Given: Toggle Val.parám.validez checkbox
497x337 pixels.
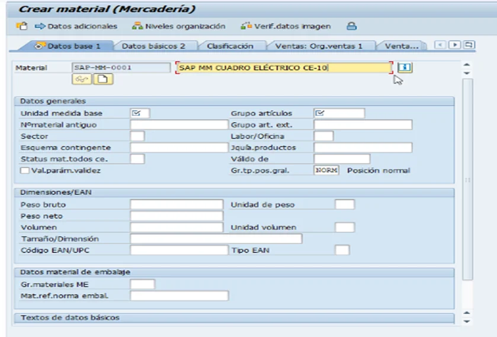Looking at the screenshot, I should [24, 171].
